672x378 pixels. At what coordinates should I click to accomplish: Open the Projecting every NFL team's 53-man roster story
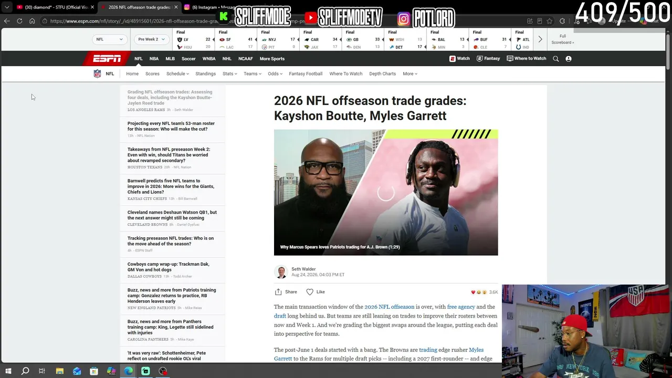tap(171, 126)
